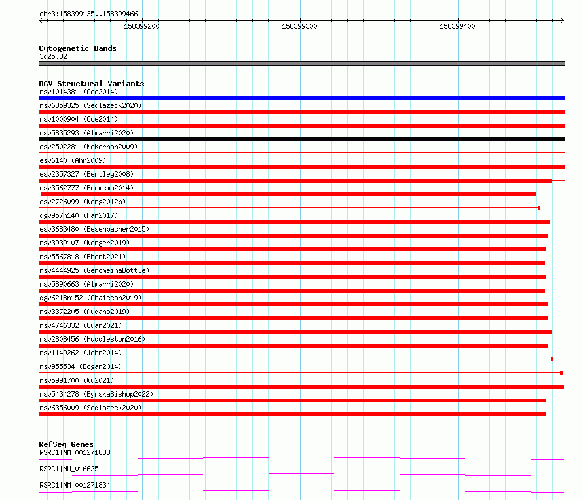Click the chr3:158399135..158399466 coordinates text
Screen dimensions: 583x500
88,14
